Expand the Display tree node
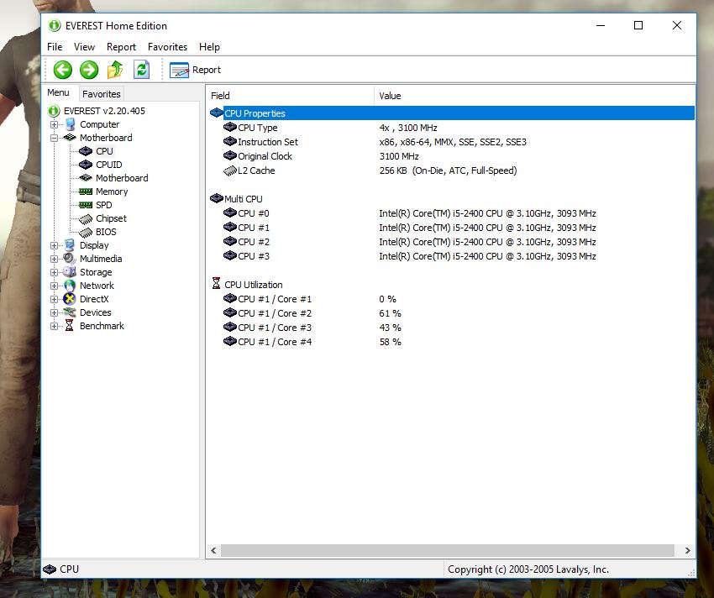714x598 pixels. [55, 245]
